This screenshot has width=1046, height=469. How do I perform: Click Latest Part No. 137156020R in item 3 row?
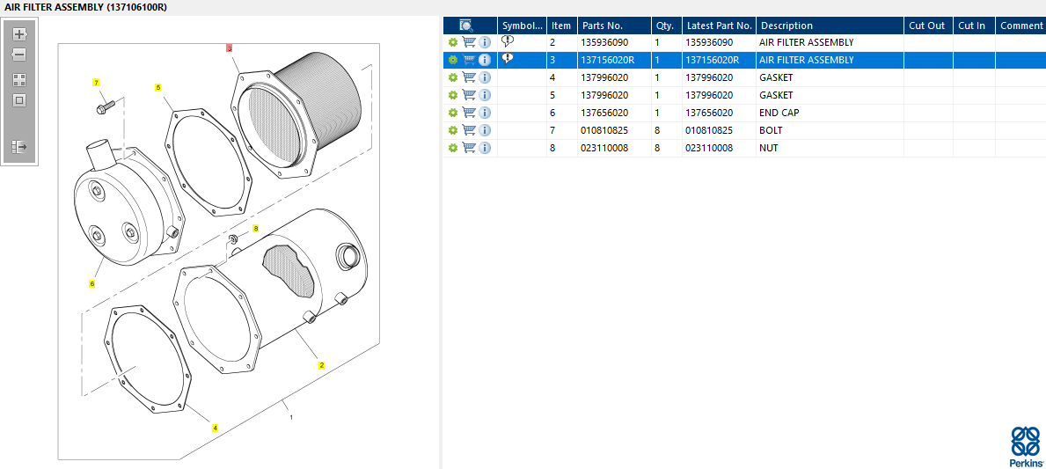point(719,60)
